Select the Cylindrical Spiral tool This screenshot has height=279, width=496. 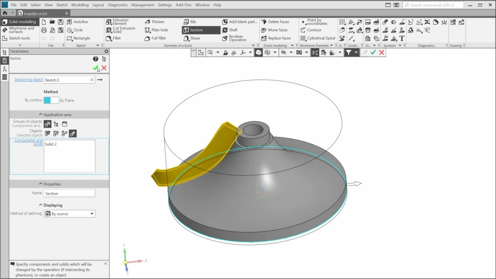coord(317,38)
